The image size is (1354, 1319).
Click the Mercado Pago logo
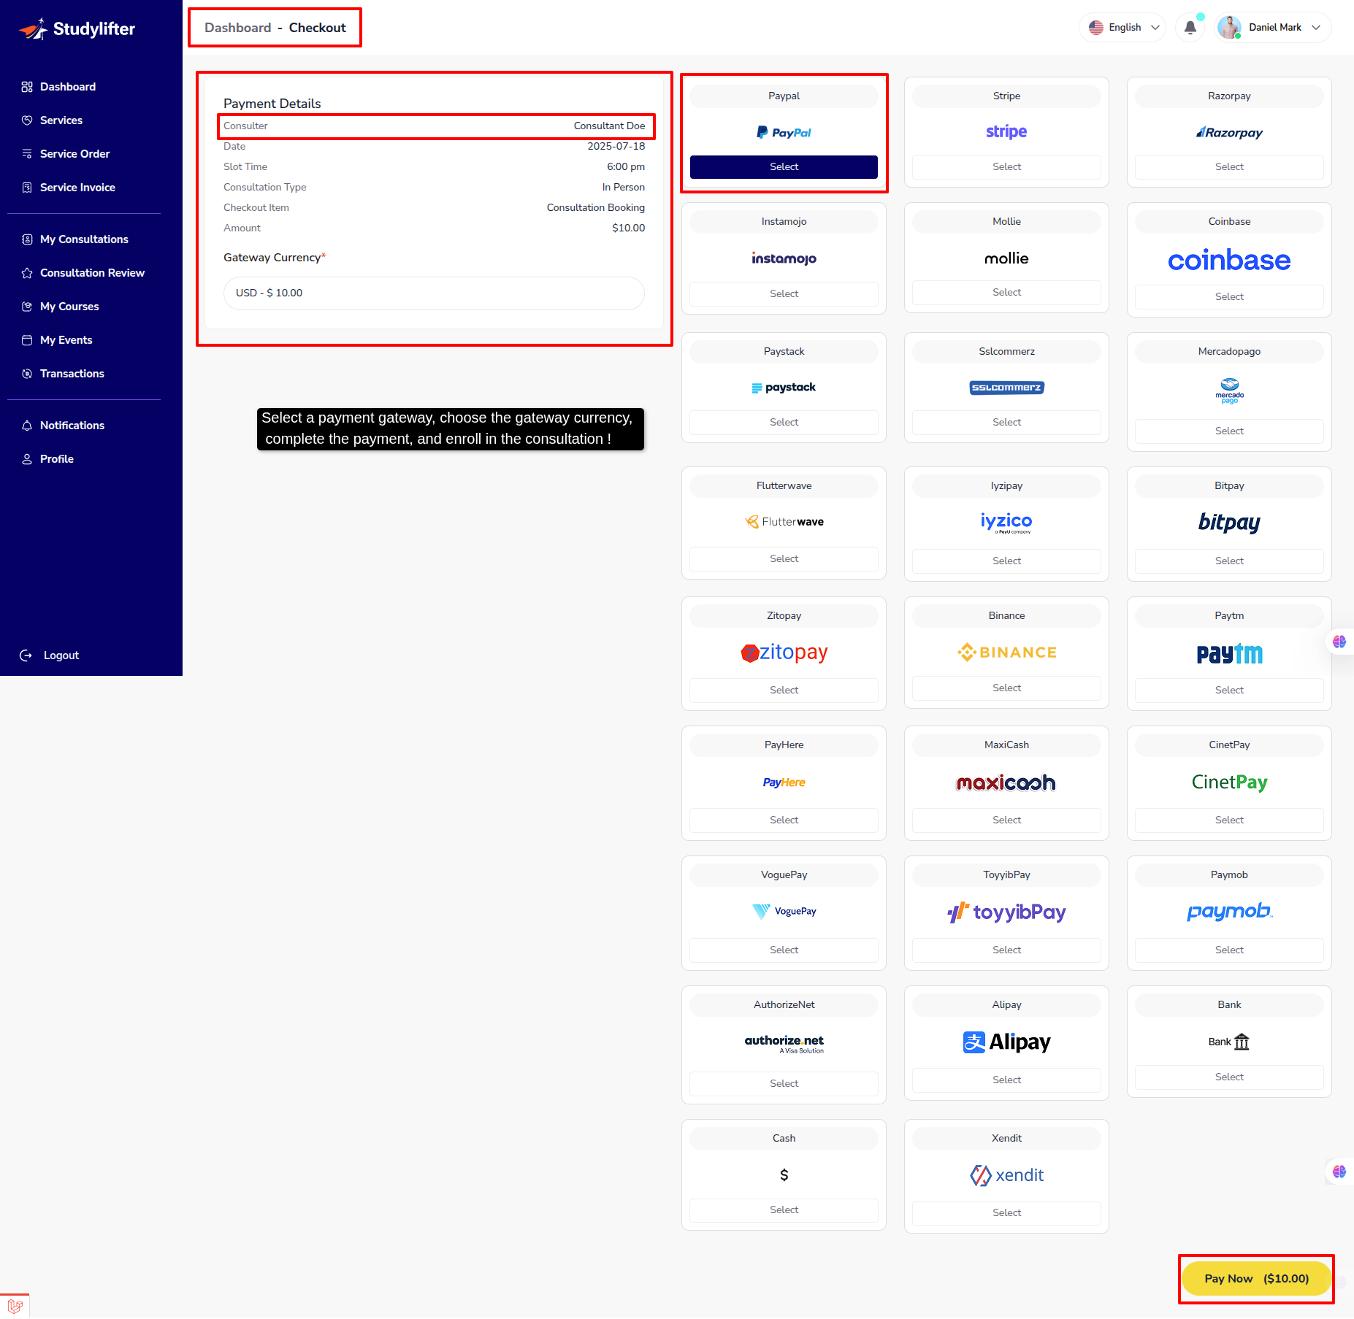[x=1229, y=391]
